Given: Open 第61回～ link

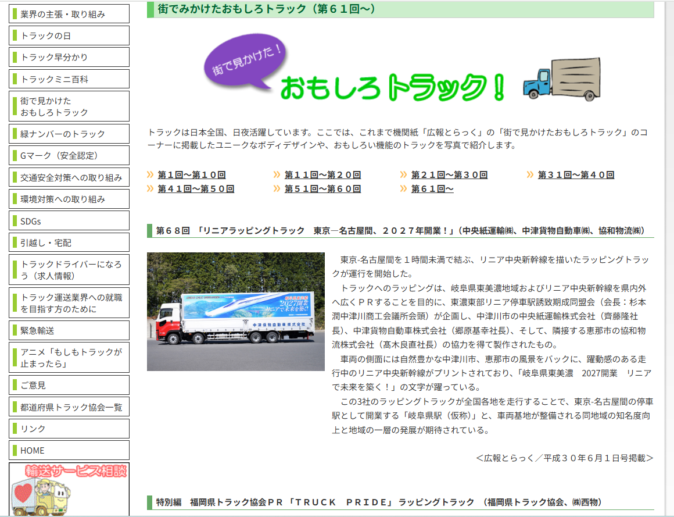Looking at the screenshot, I should coord(432,189).
